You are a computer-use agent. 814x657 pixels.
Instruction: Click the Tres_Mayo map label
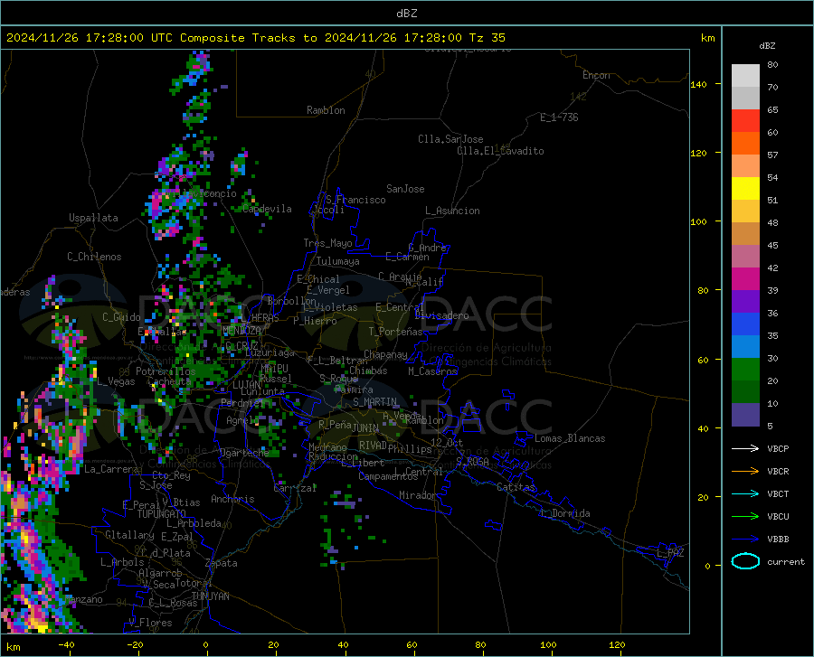point(327,243)
